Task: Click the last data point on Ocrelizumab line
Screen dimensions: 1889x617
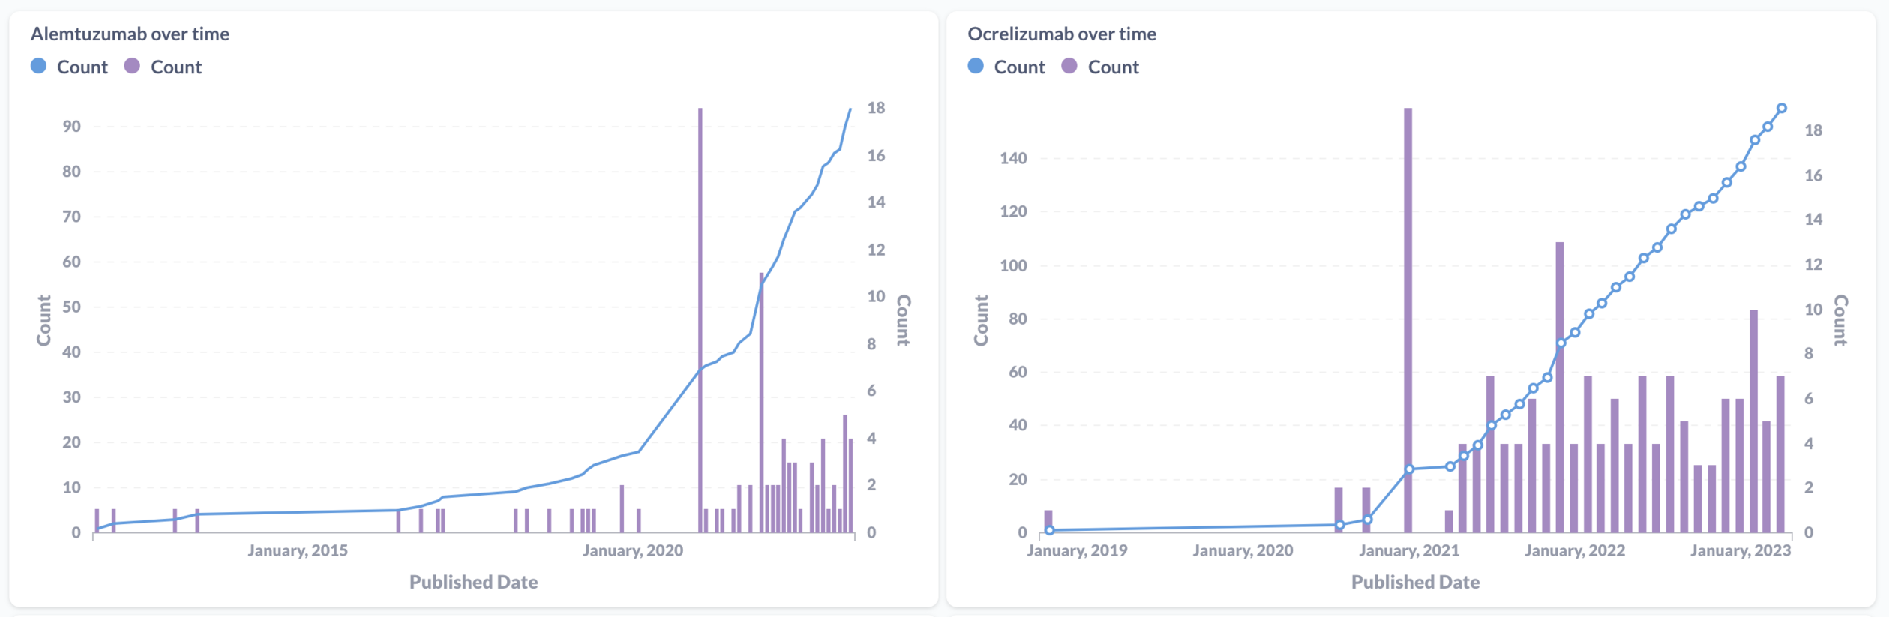Action: (x=1782, y=109)
